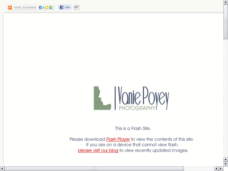Image resolution: width=228 pixels, height=171 pixels.
Task: Click the vertical scrollbar thumb
Action: click(225, 22)
